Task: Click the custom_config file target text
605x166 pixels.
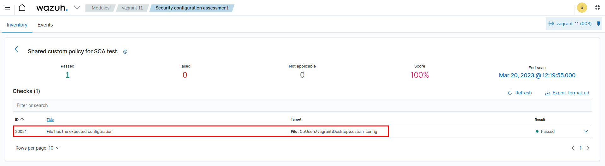Action: (x=334, y=132)
